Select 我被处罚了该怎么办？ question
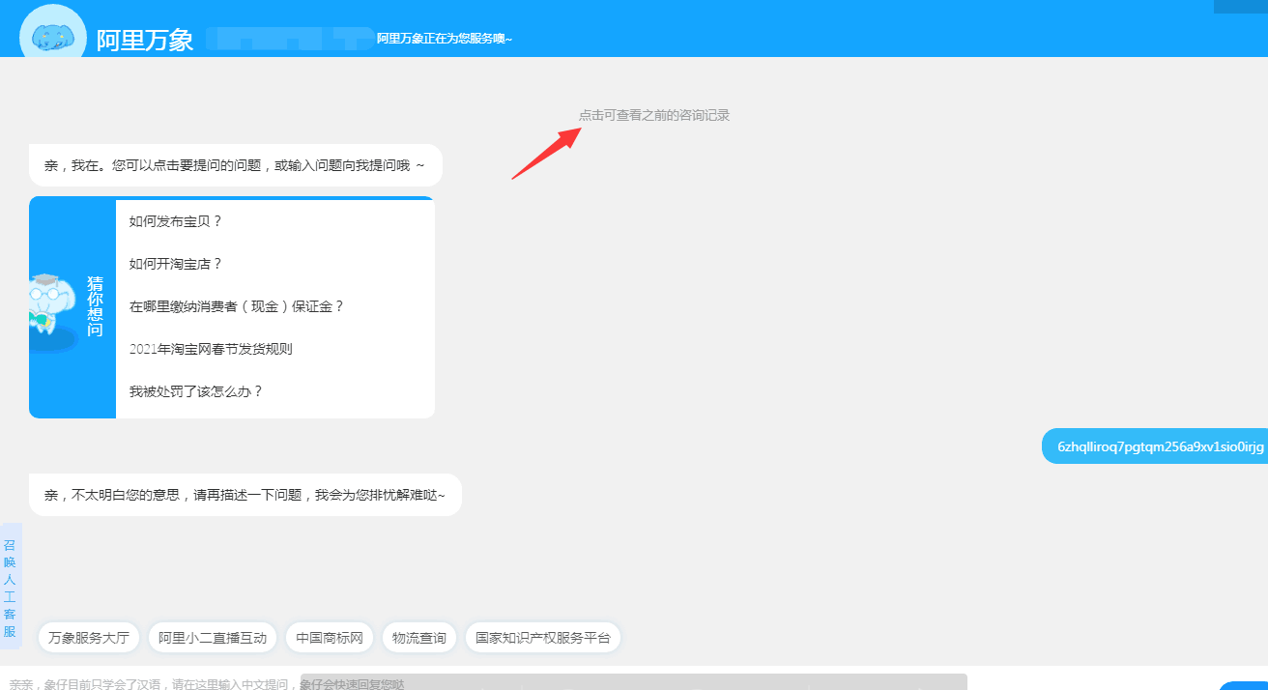This screenshot has width=1268, height=690. coord(196,391)
